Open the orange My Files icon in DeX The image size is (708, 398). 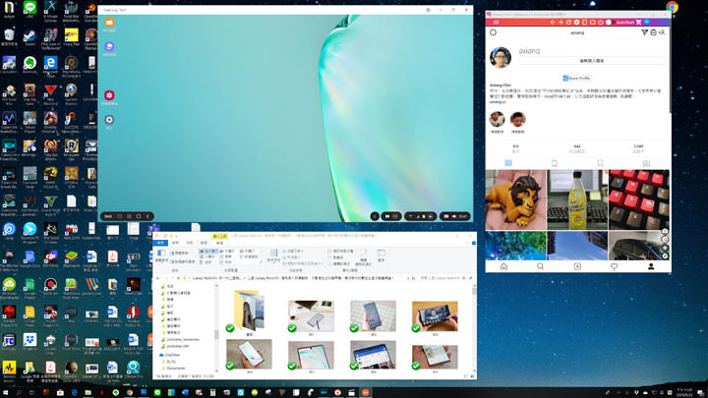(109, 22)
